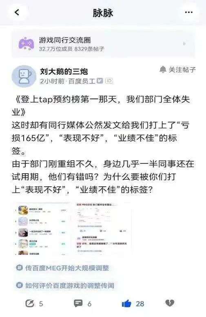This screenshot has width=206, height=317.
Task: Open the game controller group icon
Action: 26,43
